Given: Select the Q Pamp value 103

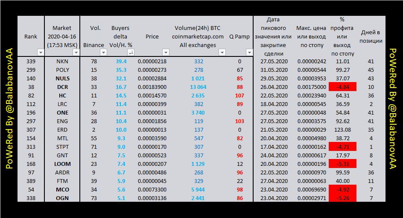Looking at the screenshot, I should pos(239,121).
